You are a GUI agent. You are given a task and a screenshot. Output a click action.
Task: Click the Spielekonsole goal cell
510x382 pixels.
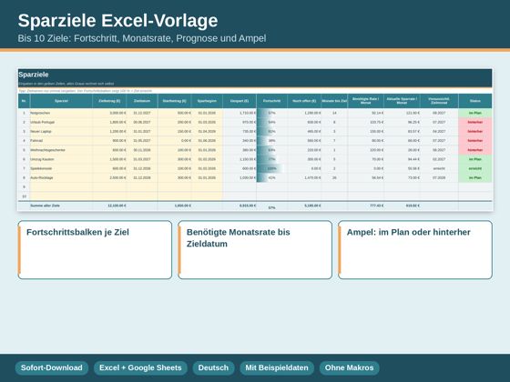pos(61,168)
